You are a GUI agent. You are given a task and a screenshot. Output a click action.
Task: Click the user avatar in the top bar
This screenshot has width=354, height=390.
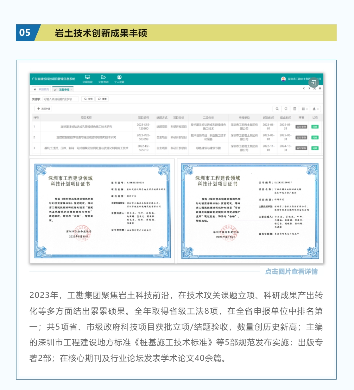tap(283, 79)
